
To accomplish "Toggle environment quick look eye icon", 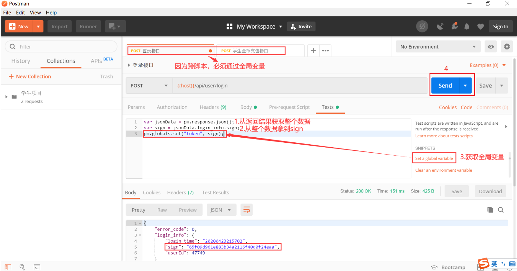I will 491,47.
